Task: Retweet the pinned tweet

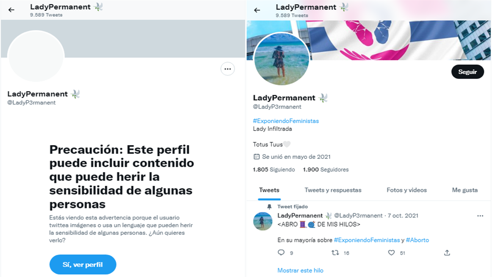Action: tap(335, 253)
